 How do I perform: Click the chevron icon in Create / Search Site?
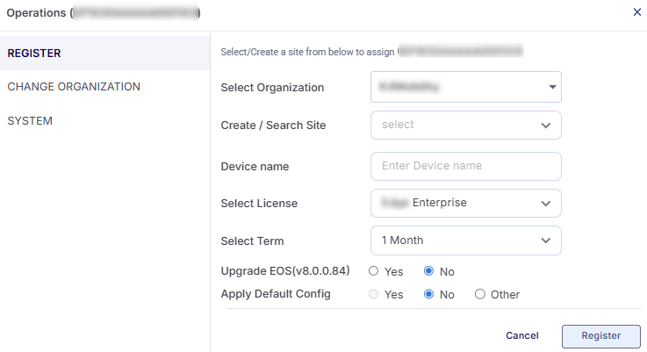click(546, 126)
